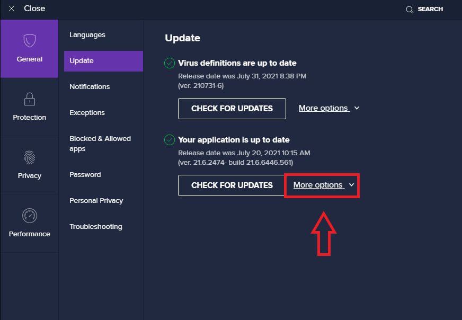Check for application updates
The height and width of the screenshot is (320, 462).
pyautogui.click(x=232, y=185)
